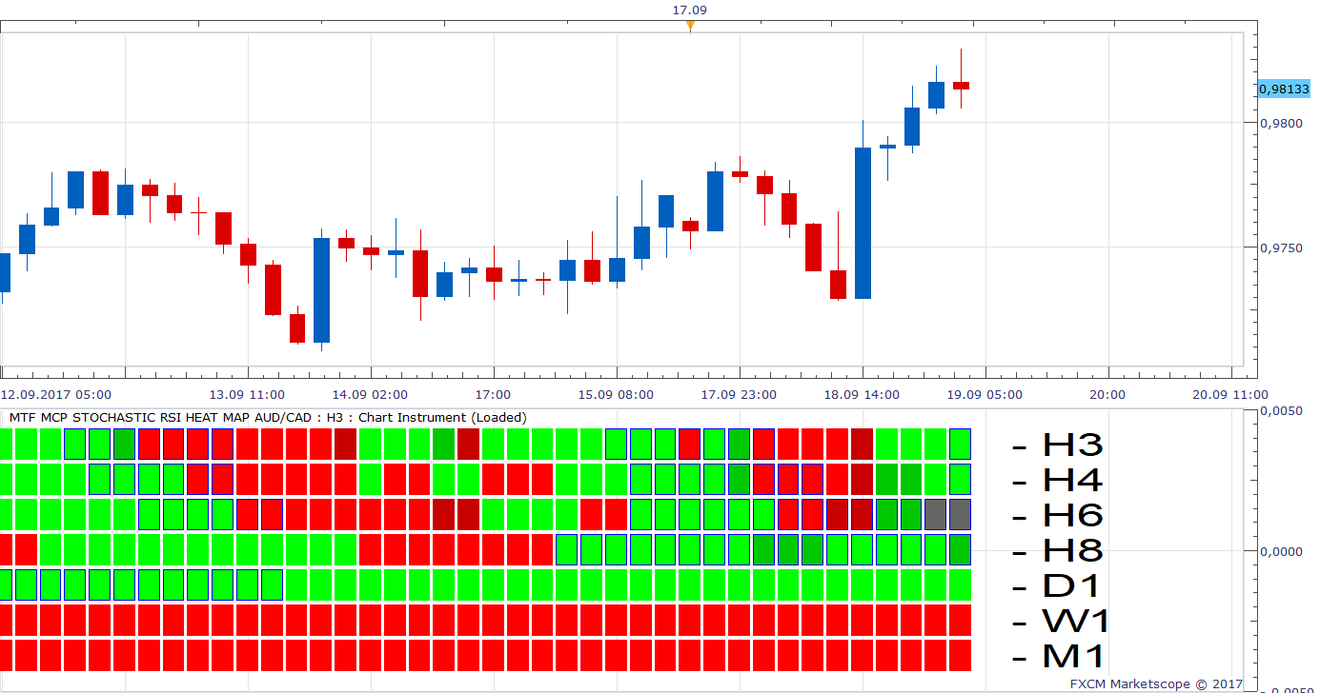Screen dimensions: 1320x693
Task: Click the 13.09 11:00 time label
Action: (248, 394)
